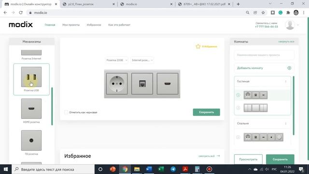The height and width of the screenshot is (174, 309).
Task: Select the USB socket mechanism thumbnail
Action: (x=31, y=77)
